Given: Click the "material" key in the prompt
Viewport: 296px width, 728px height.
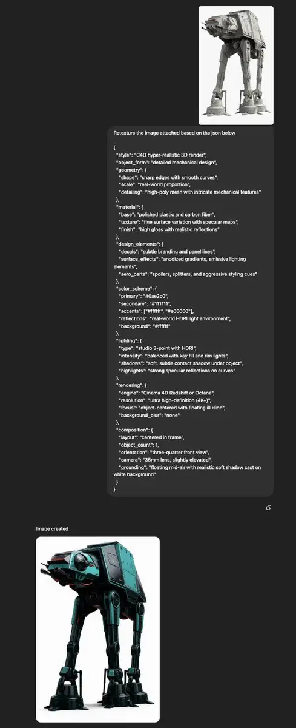Looking at the screenshot, I should [128, 206].
